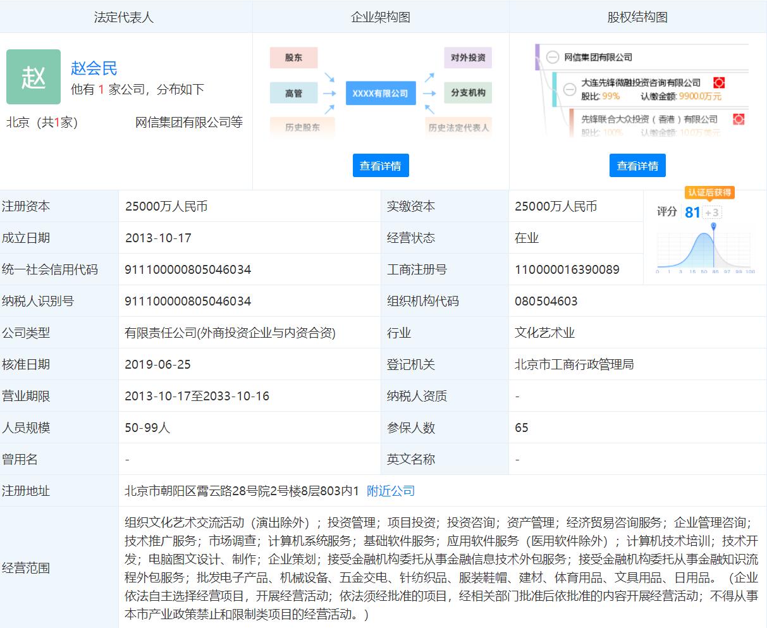Open the 分支机构 node in the diagram
The image size is (767, 628).
tap(468, 93)
